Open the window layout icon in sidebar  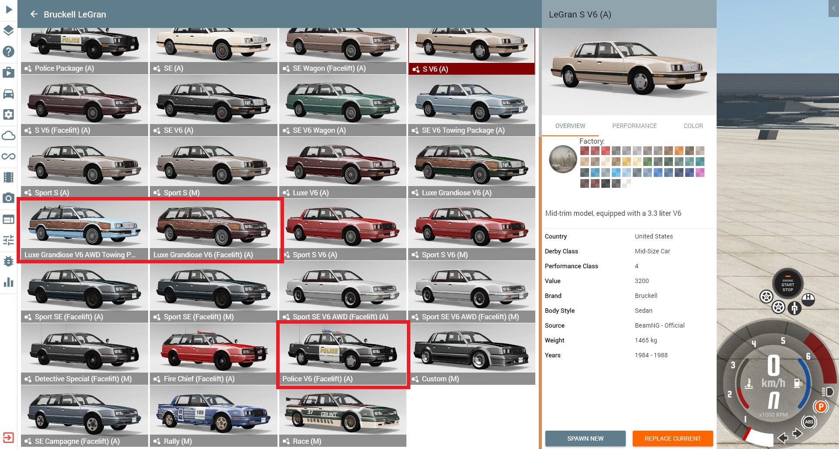pyautogui.click(x=9, y=219)
